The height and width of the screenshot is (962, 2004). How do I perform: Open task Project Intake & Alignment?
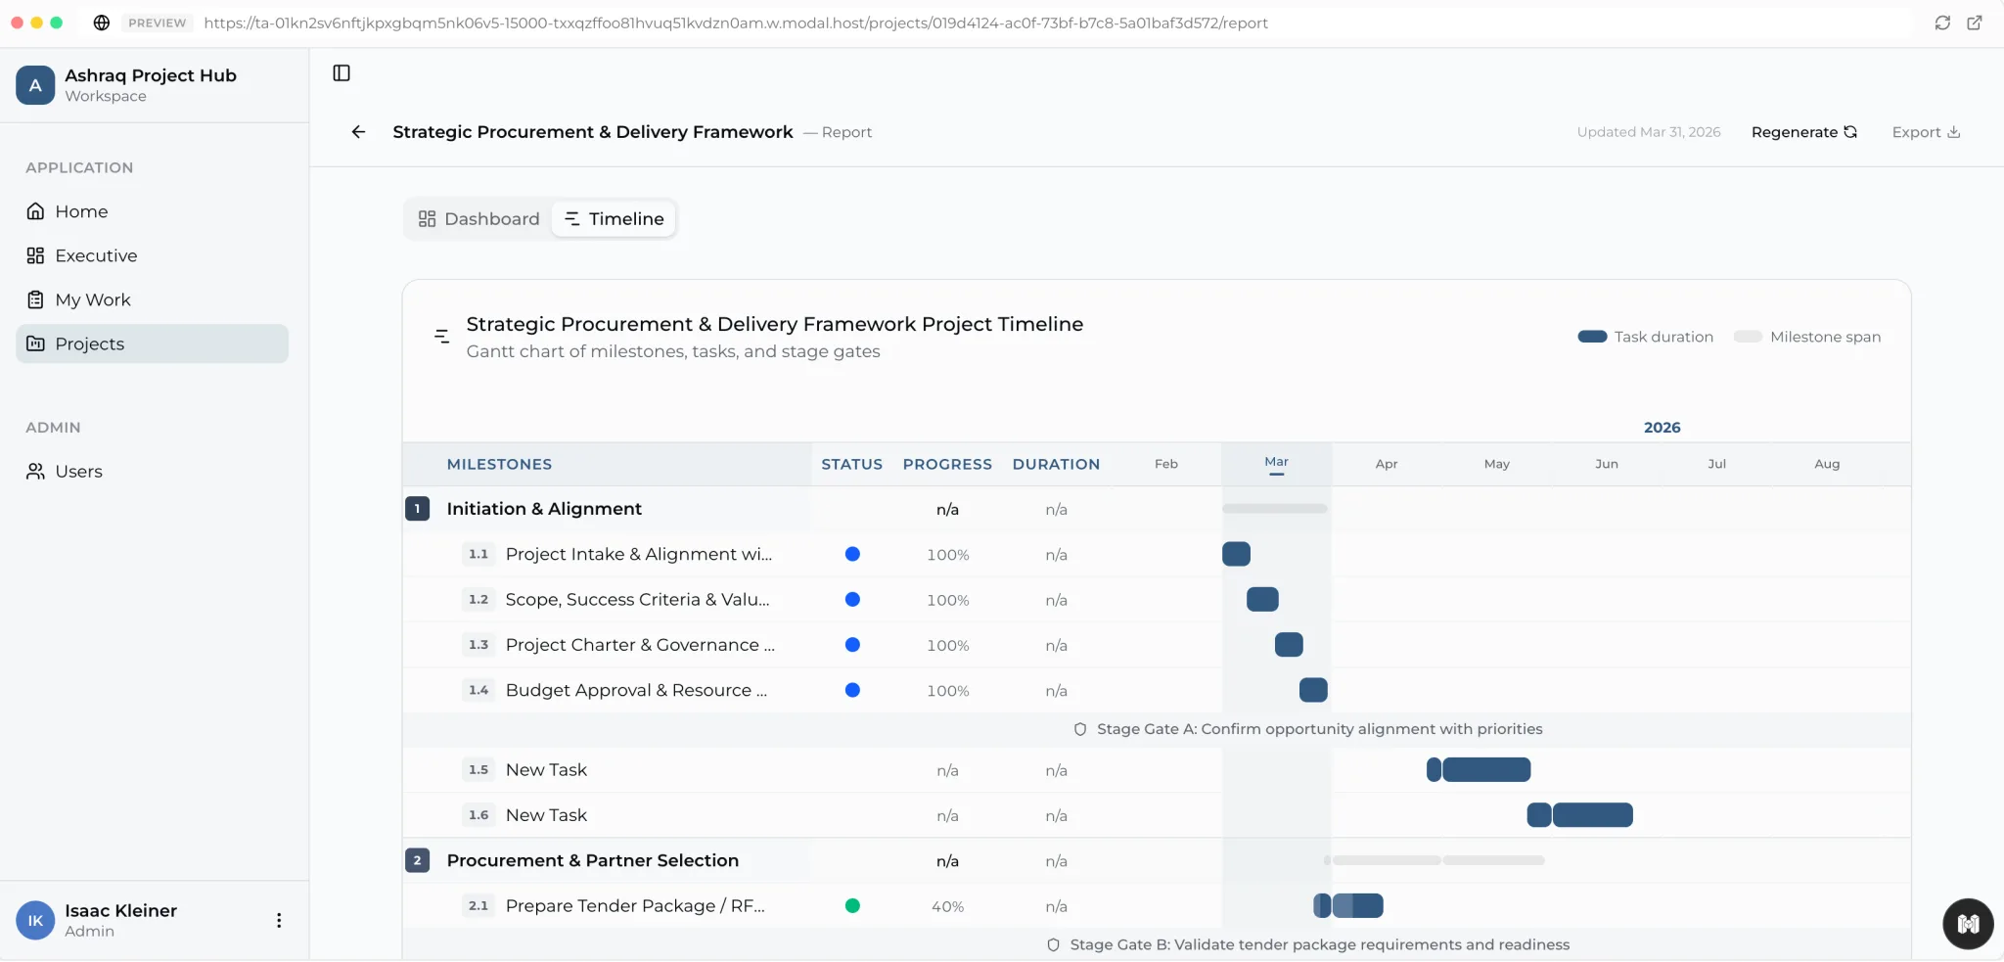(639, 554)
